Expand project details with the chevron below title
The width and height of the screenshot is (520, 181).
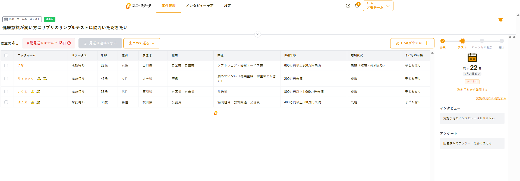point(257,34)
